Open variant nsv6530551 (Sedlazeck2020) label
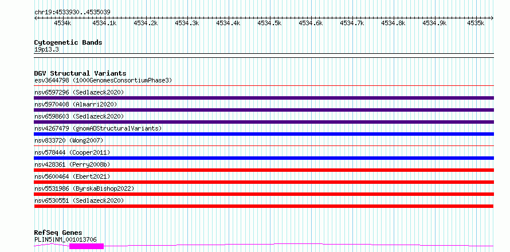This screenshot has width=510, height=252. pos(79,200)
